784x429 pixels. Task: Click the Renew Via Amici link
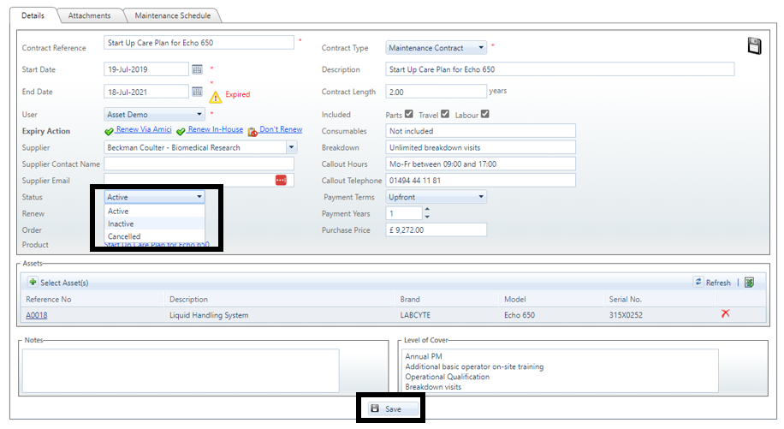coord(144,129)
